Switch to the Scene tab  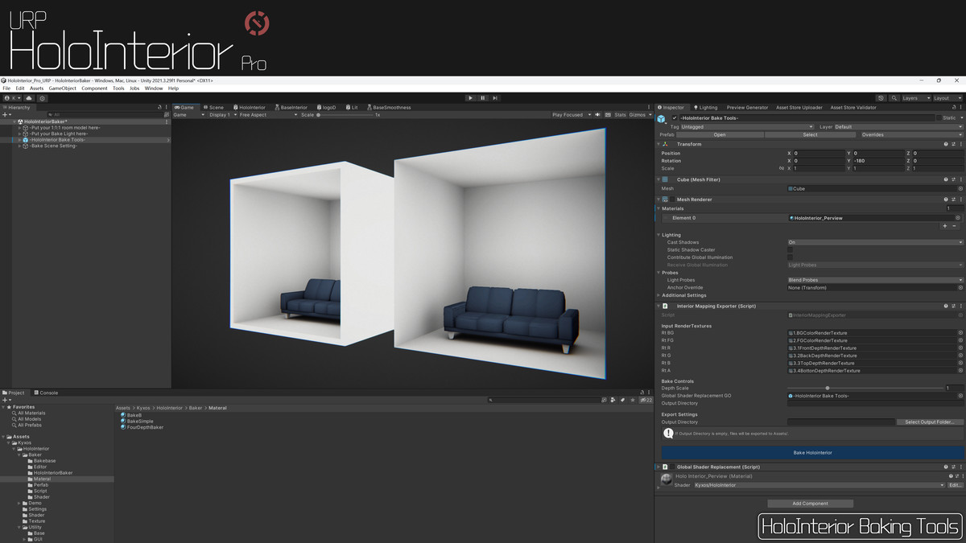tap(214, 107)
